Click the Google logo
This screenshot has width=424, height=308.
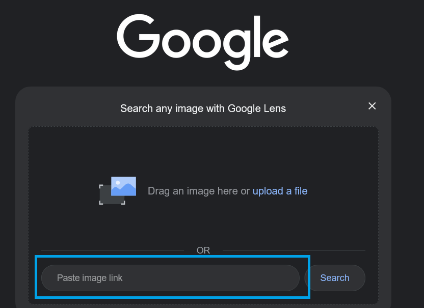tap(203, 40)
